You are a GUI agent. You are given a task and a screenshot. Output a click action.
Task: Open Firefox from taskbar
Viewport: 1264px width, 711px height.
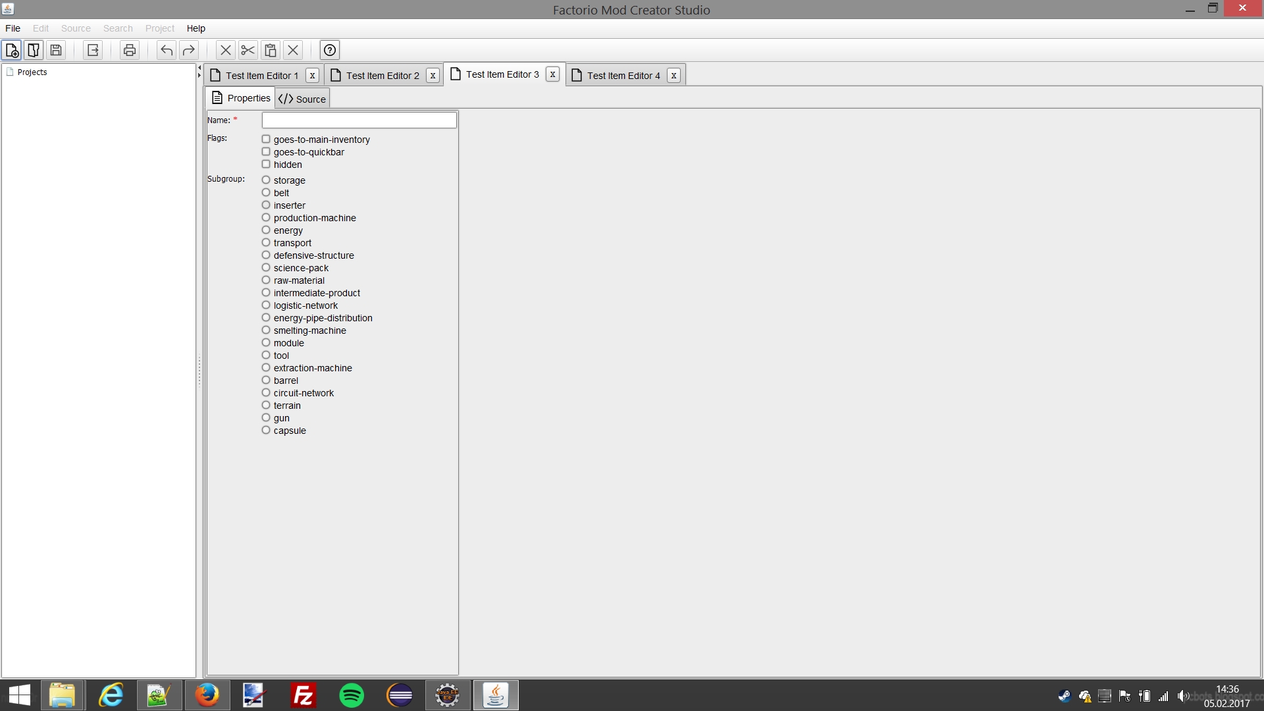pos(207,695)
